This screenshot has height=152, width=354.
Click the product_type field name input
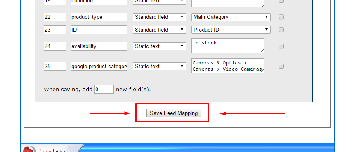pos(99,17)
